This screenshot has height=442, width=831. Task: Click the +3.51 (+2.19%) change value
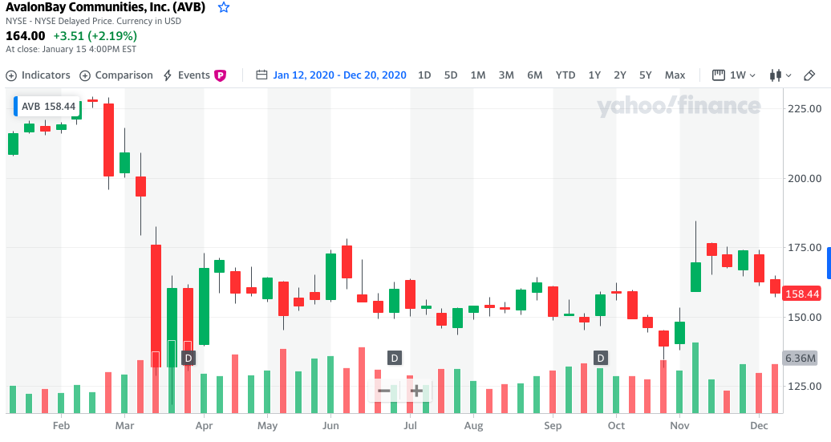click(x=95, y=36)
